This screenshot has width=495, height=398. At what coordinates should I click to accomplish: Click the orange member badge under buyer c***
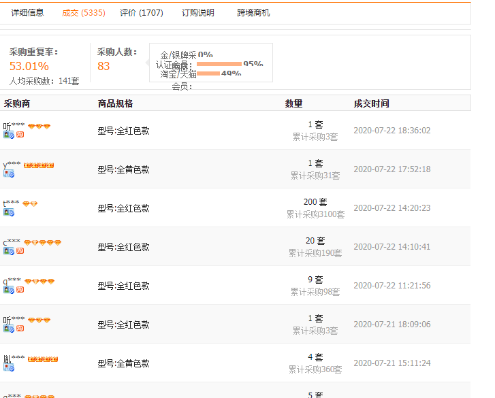[x=20, y=251]
